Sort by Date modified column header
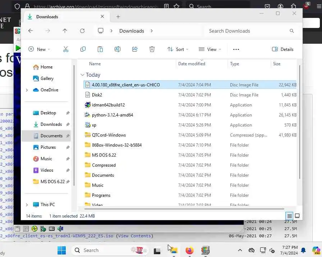322x257 pixels. pyautogui.click(x=192, y=64)
